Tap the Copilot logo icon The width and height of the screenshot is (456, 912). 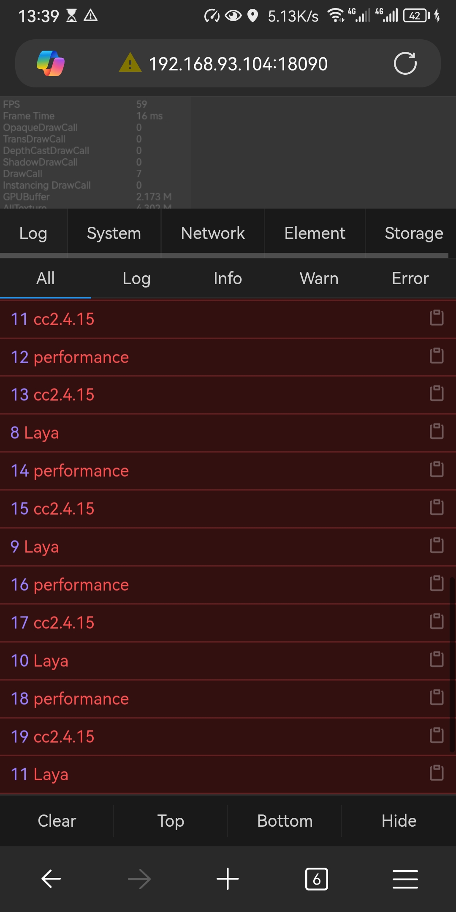51,63
